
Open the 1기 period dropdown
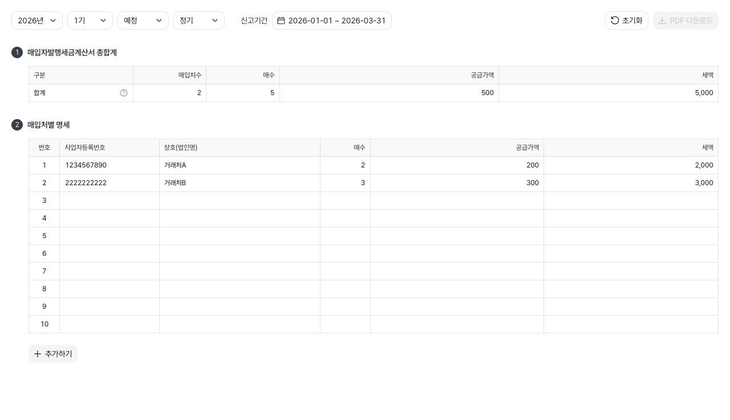90,21
